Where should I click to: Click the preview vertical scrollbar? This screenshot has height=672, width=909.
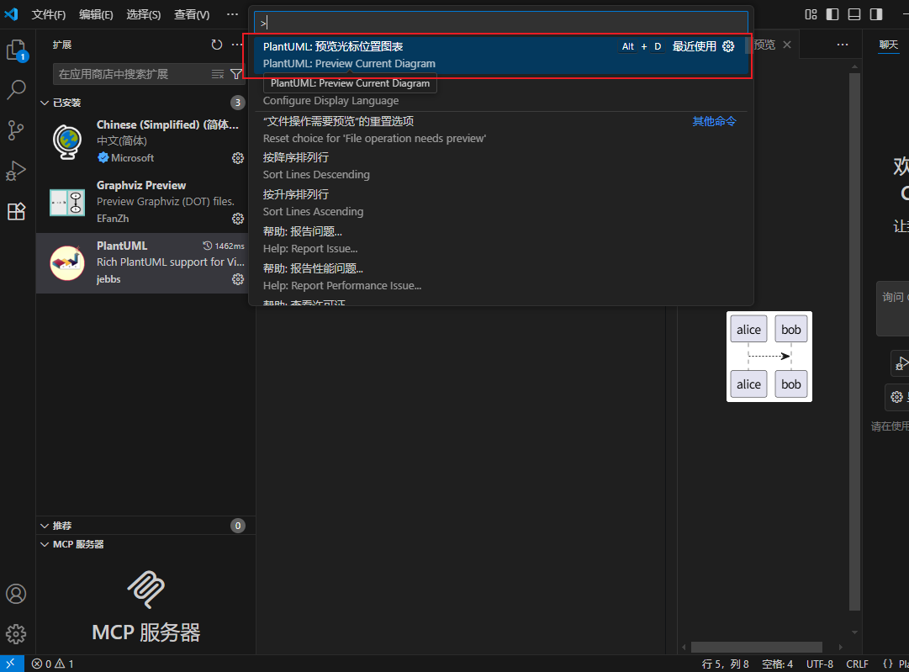(x=854, y=342)
